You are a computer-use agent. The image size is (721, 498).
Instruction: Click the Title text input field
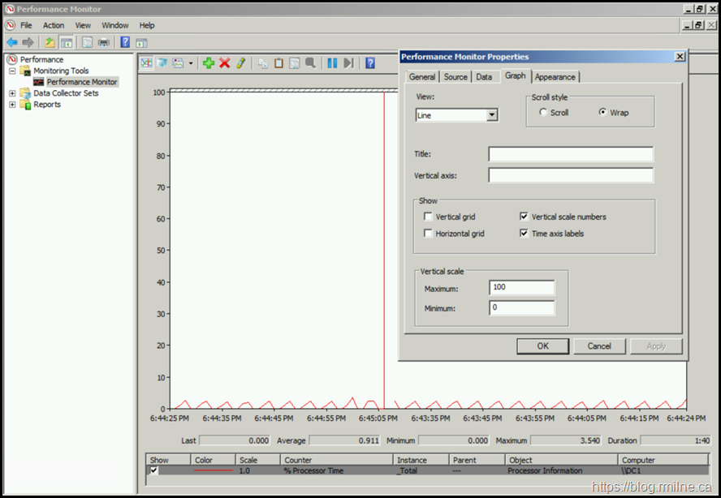point(570,154)
